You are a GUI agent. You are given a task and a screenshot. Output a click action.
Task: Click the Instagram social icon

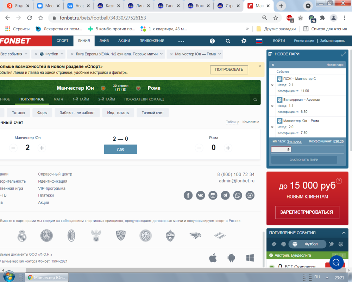(x=213, y=195)
